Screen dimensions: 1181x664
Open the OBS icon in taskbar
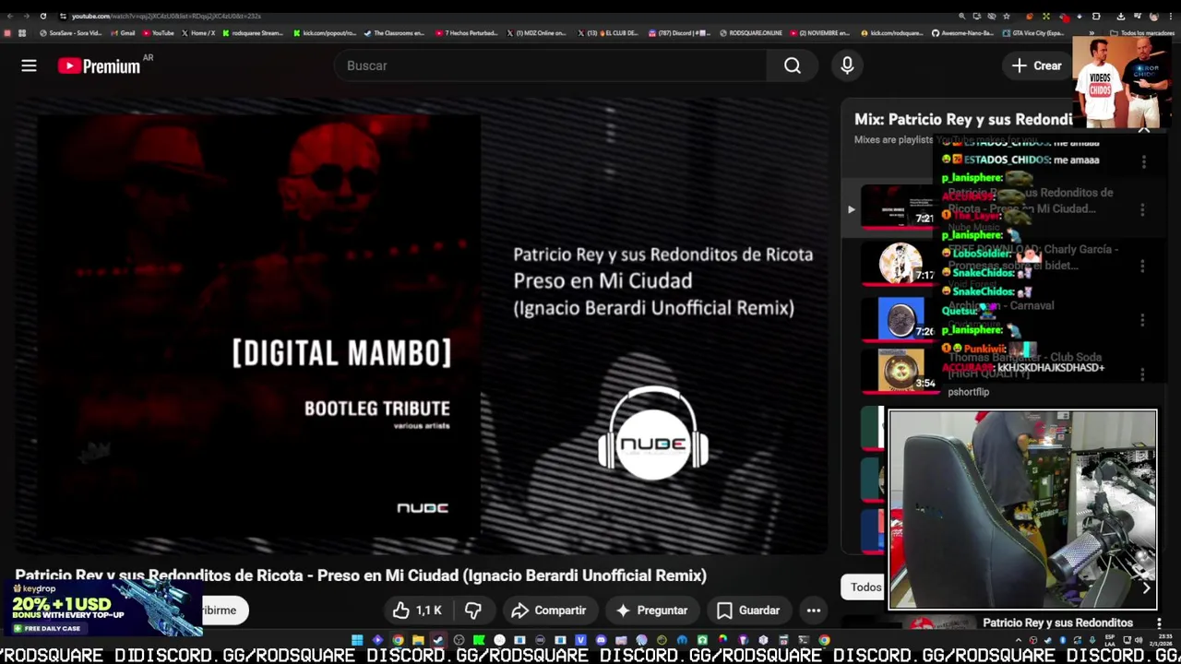pos(459,640)
